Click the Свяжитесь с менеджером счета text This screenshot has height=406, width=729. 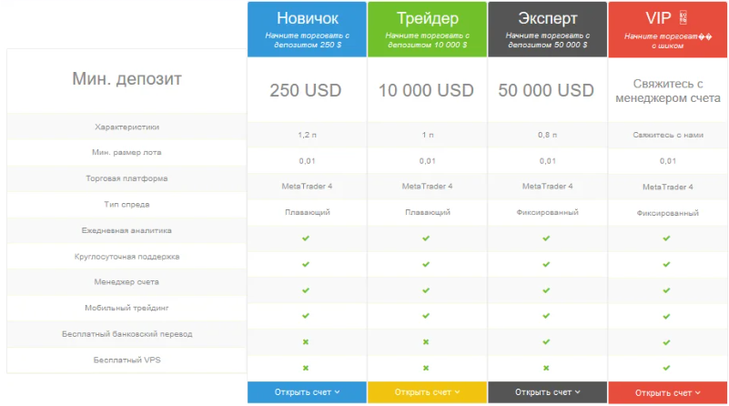click(x=667, y=90)
